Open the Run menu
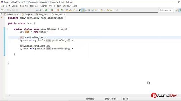 [59, 6]
